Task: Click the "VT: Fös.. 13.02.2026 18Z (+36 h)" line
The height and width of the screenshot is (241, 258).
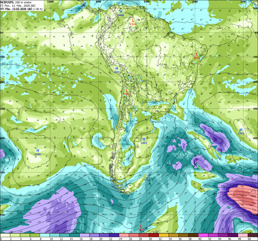Action: click(21, 9)
